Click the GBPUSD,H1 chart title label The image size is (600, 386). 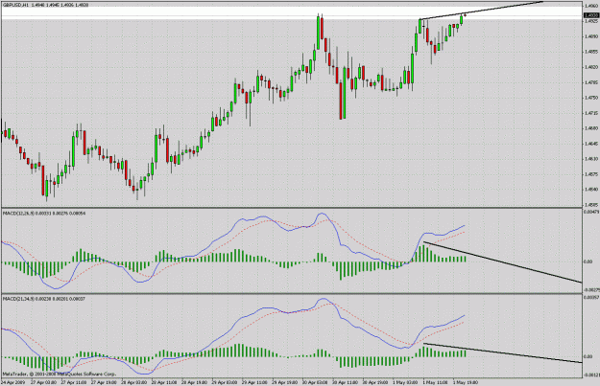pyautogui.click(x=15, y=6)
